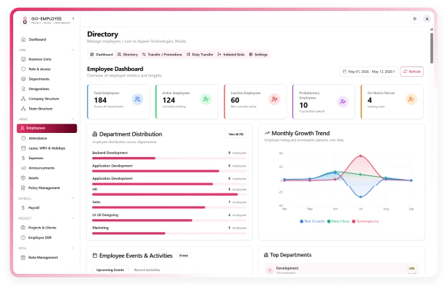Collapse the Project section
The height and width of the screenshot is (290, 448).
click(x=72, y=218)
